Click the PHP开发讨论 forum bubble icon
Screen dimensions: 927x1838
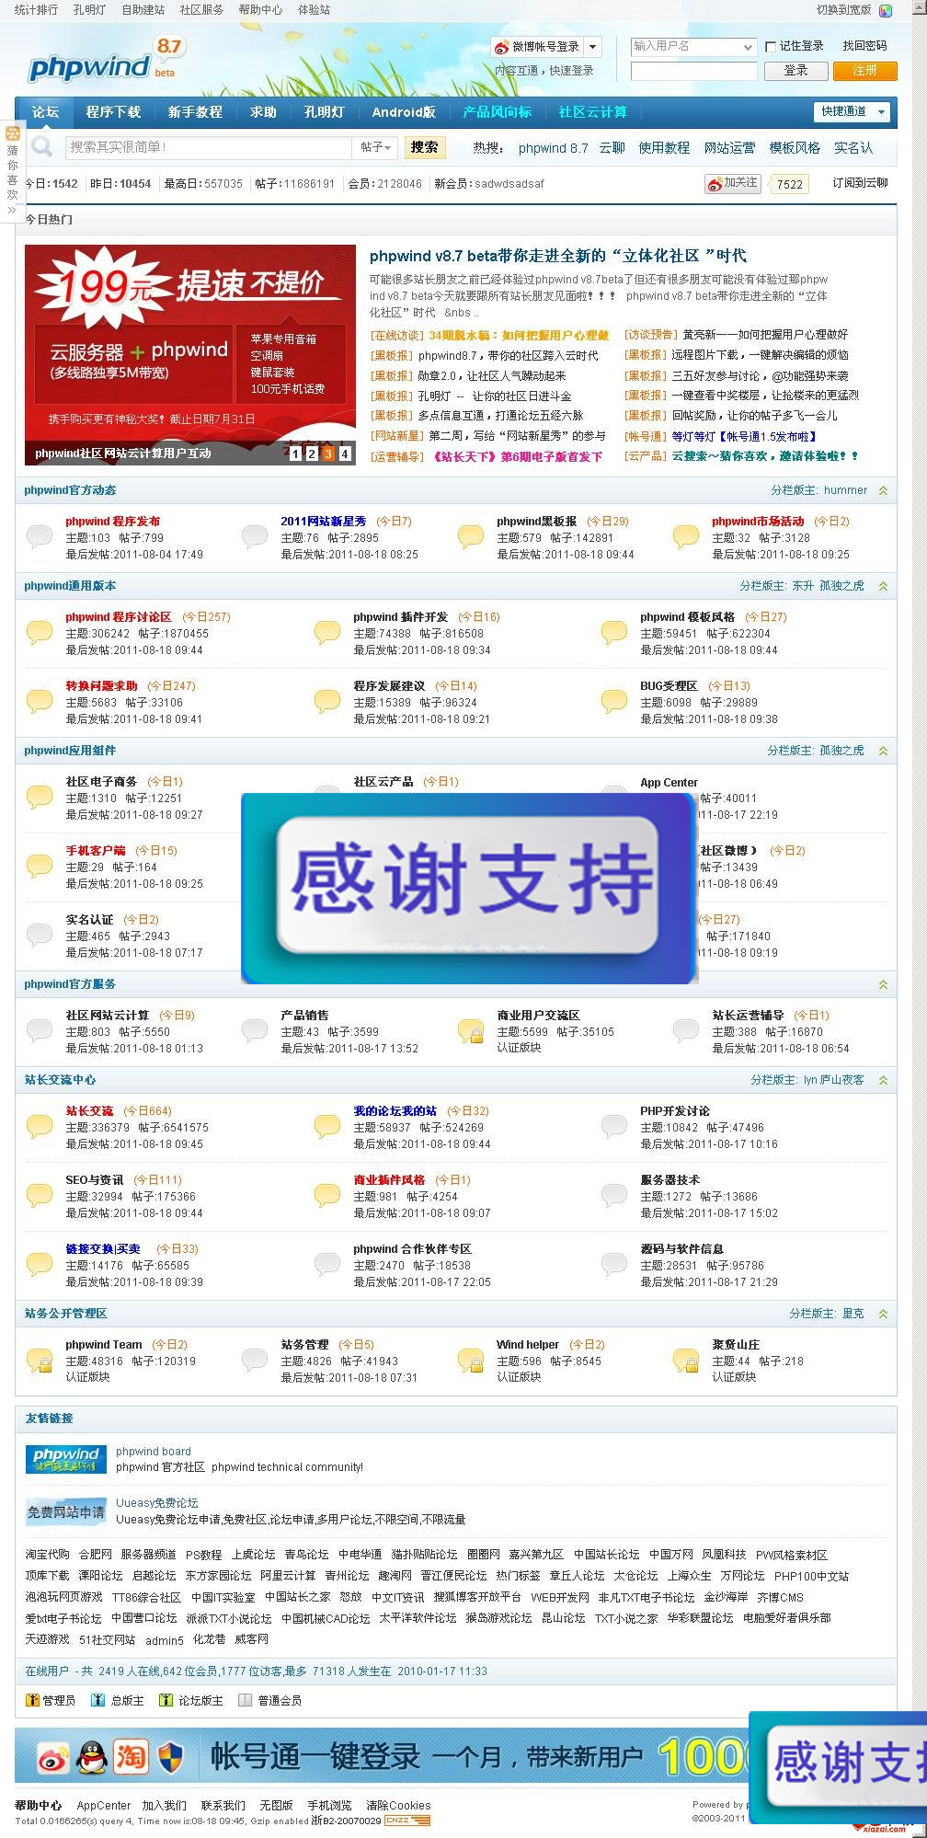coord(614,1126)
